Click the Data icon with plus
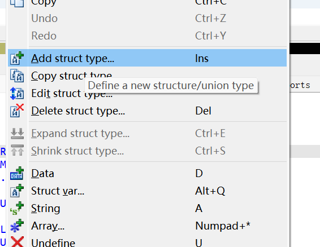 pos(17,174)
